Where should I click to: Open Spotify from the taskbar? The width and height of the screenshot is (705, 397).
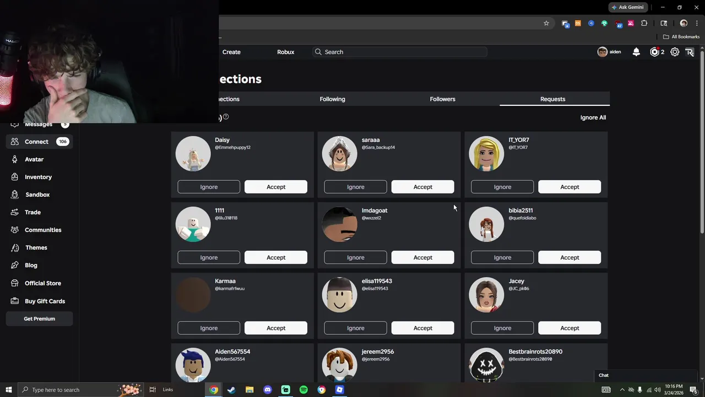(303, 390)
